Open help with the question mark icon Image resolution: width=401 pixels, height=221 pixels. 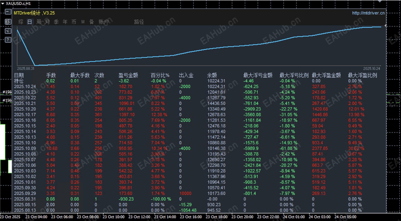pos(8,40)
